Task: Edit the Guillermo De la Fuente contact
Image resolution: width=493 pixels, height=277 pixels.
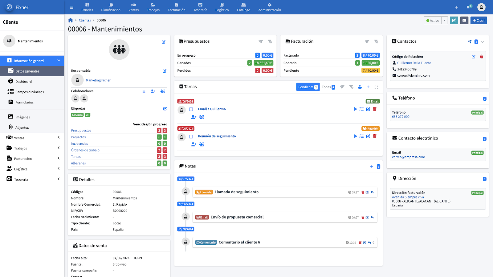Action: coord(474,57)
